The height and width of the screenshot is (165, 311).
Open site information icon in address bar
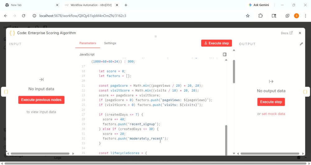coord(34,16)
